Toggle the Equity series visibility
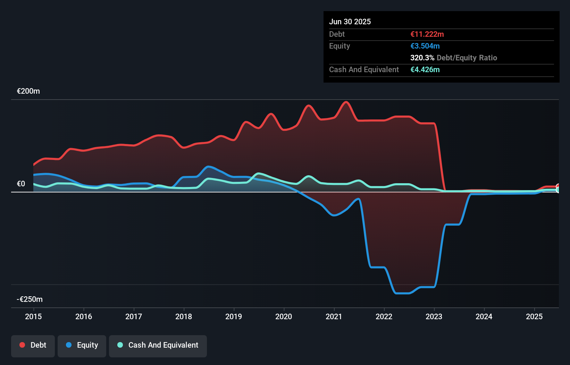 pos(82,345)
